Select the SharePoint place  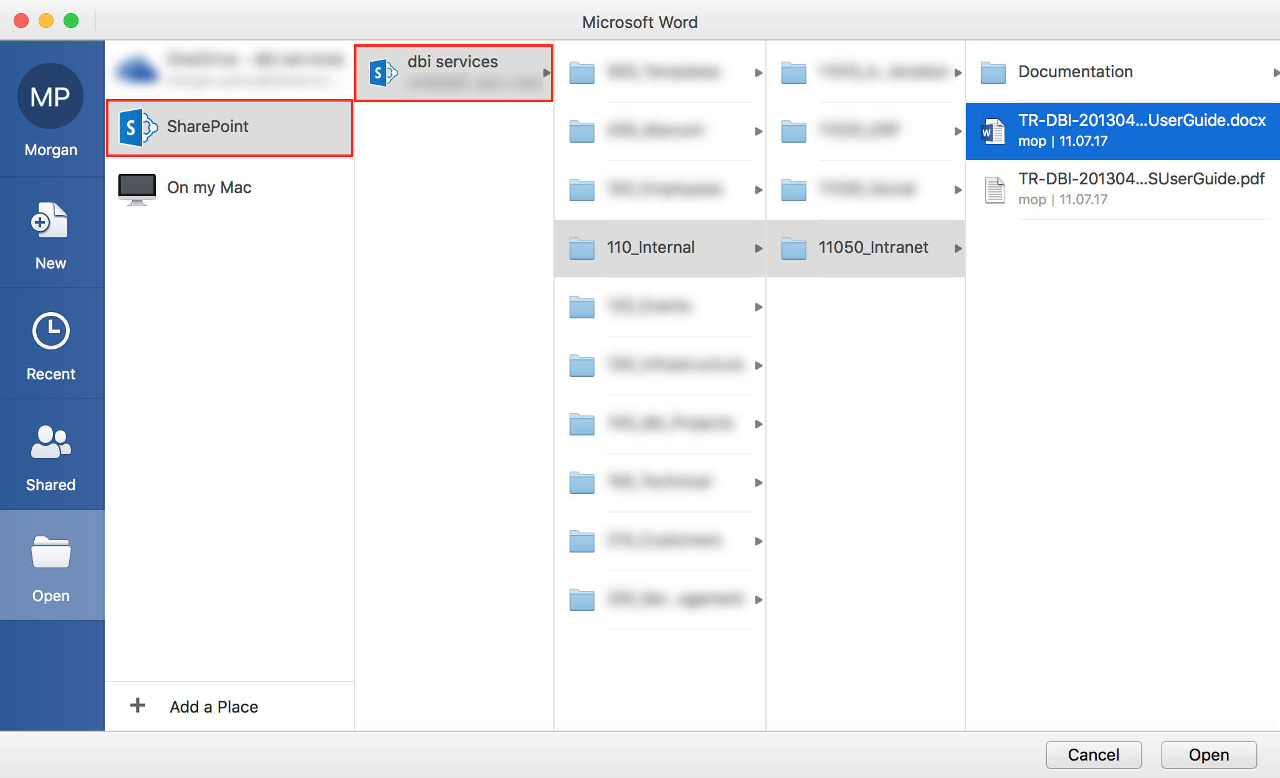click(229, 127)
